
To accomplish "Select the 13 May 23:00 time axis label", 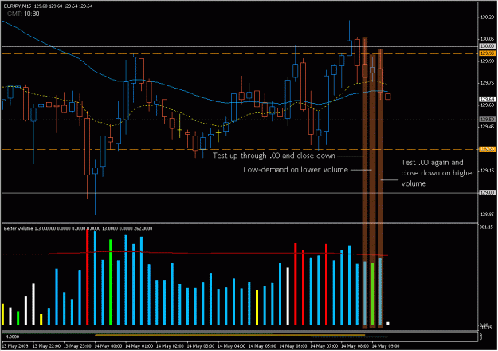I will pos(77,346).
